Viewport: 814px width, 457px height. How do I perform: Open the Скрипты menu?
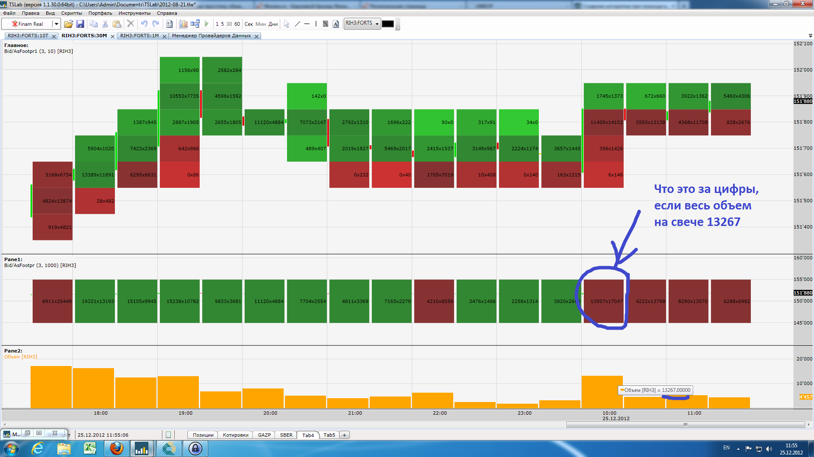pyautogui.click(x=71, y=13)
